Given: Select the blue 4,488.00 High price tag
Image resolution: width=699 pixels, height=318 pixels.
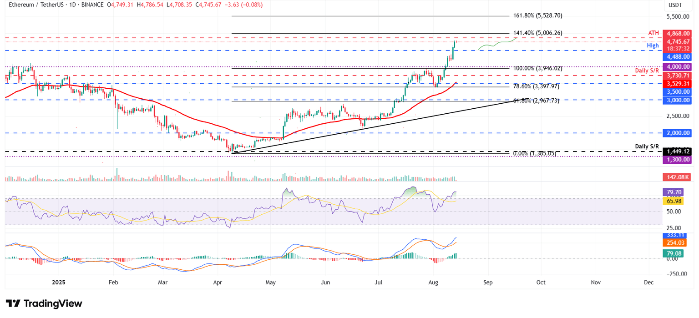Looking at the screenshot, I should point(678,57).
